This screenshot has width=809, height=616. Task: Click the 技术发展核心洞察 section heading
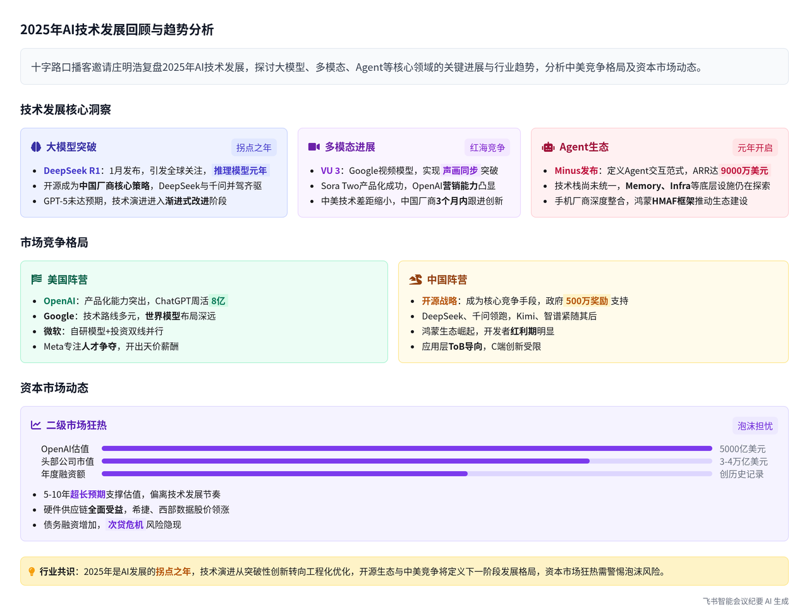66,109
